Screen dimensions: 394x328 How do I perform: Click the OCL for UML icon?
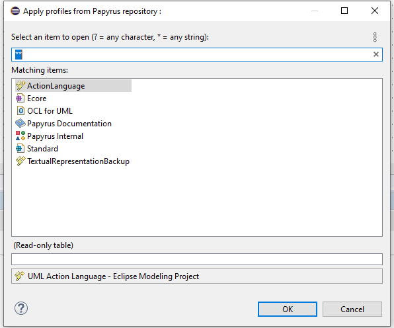click(20, 111)
